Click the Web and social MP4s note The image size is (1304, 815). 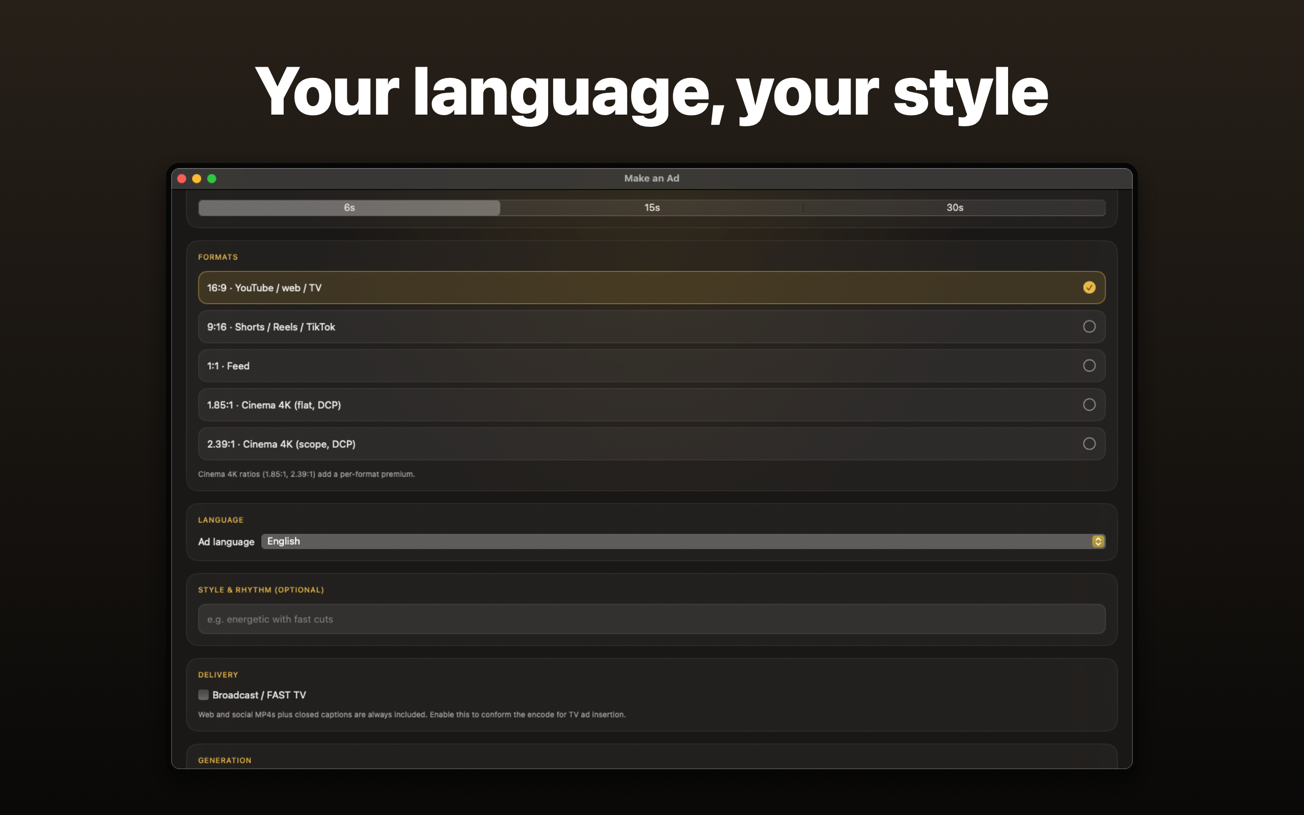412,715
